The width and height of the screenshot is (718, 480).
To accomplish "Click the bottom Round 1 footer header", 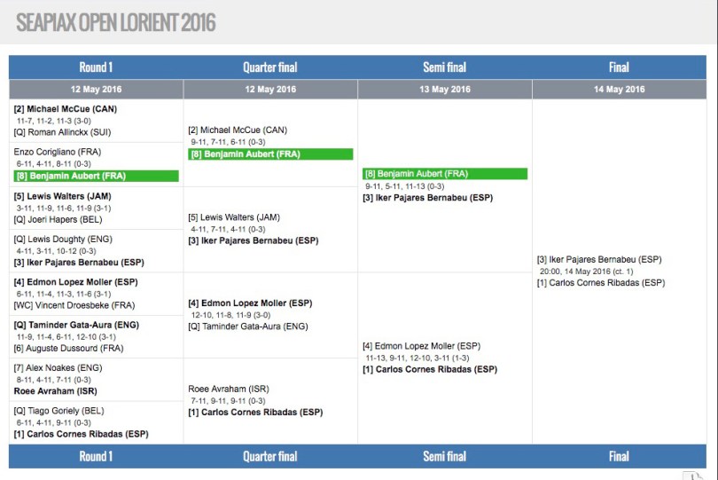I will [x=96, y=456].
